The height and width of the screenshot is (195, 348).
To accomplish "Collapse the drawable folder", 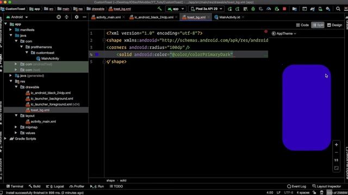I will point(16,87).
